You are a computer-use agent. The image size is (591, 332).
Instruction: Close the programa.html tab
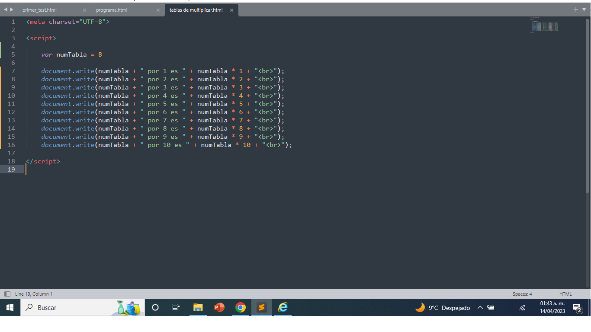point(157,10)
